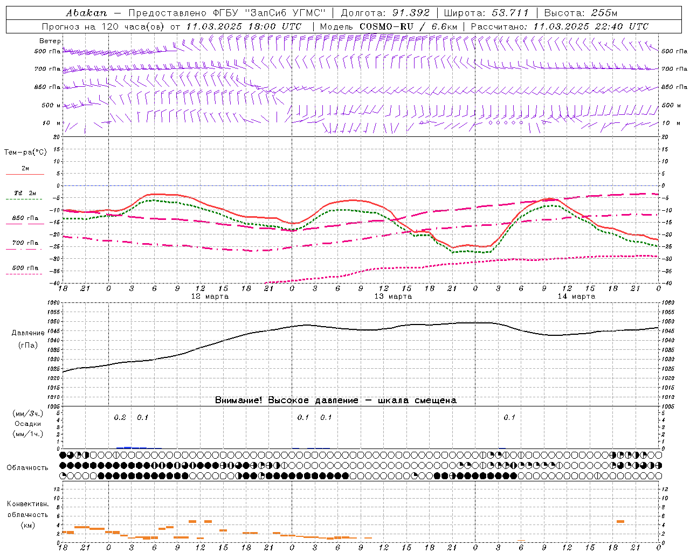Click the "Высота: 255м" header field

point(581,13)
